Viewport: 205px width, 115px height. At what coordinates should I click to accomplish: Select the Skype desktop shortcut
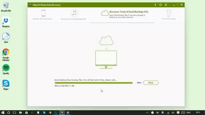(6, 85)
